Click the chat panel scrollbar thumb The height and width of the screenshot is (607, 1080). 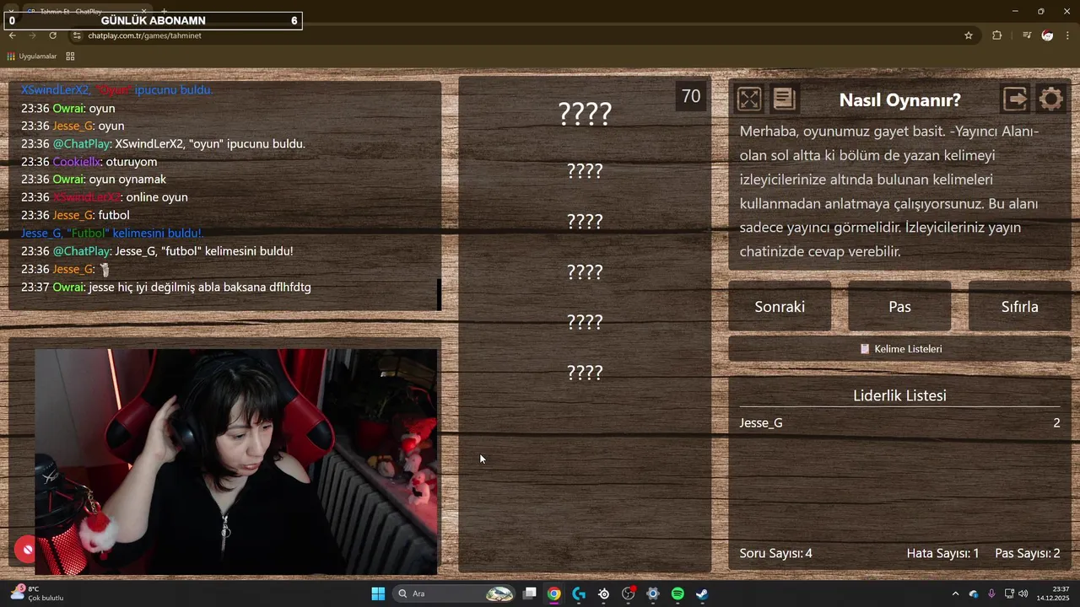[x=439, y=294]
